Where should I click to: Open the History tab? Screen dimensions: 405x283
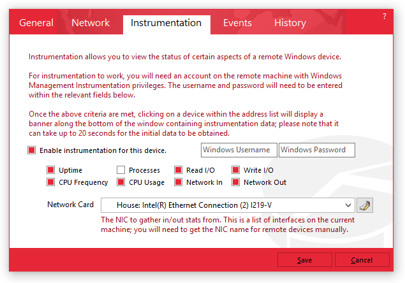click(x=290, y=23)
